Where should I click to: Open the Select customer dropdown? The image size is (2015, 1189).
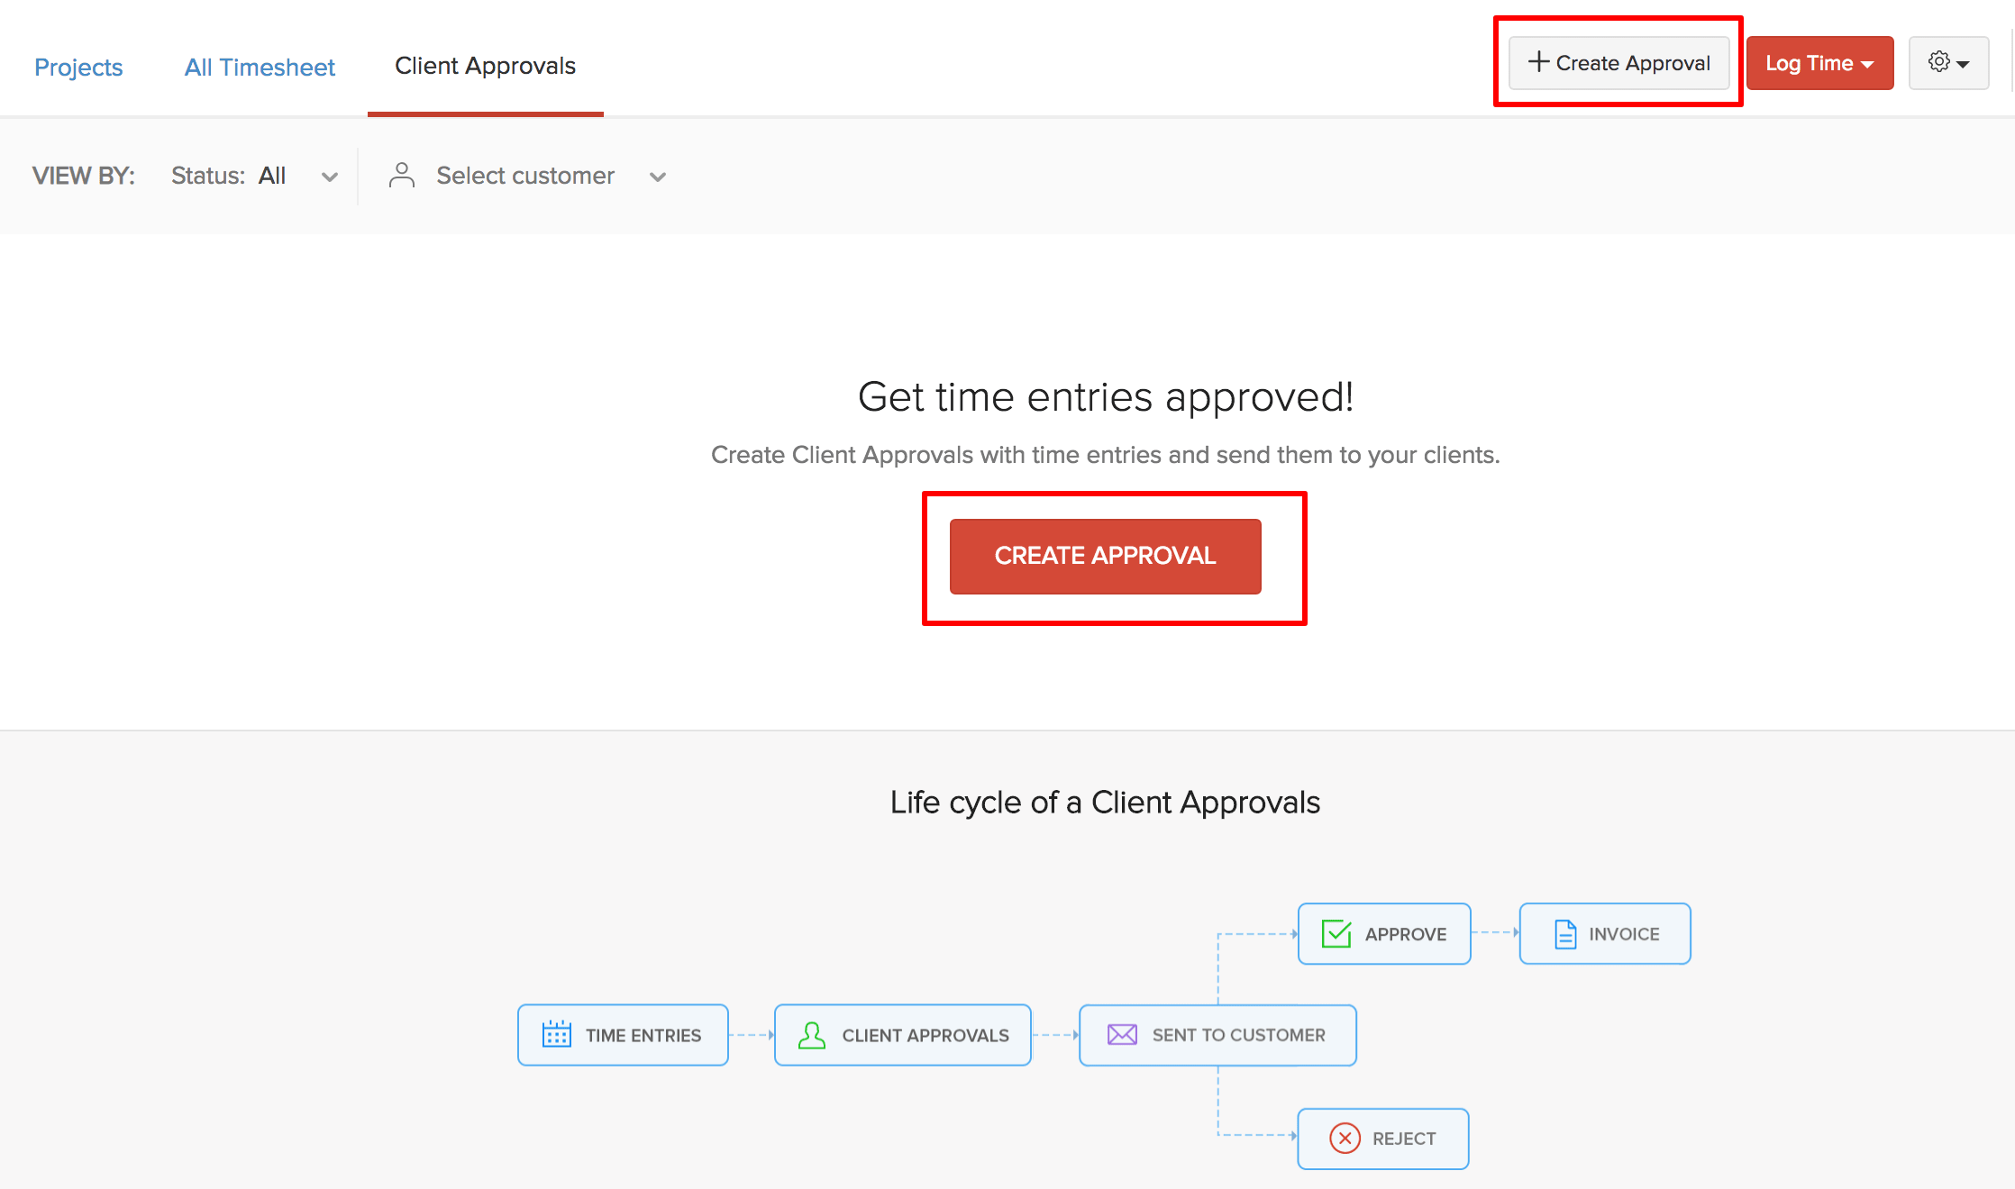point(658,177)
